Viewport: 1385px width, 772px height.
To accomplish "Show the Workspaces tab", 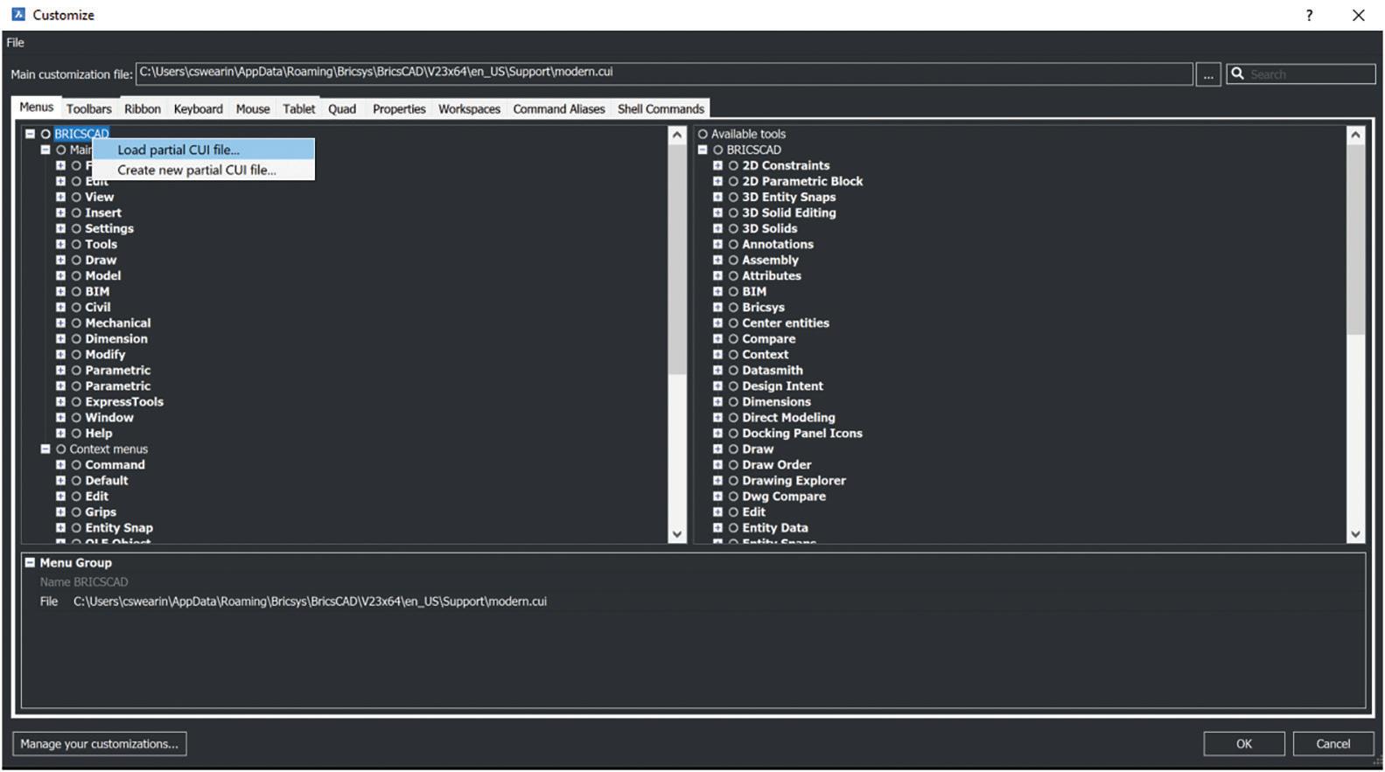I will tap(469, 109).
